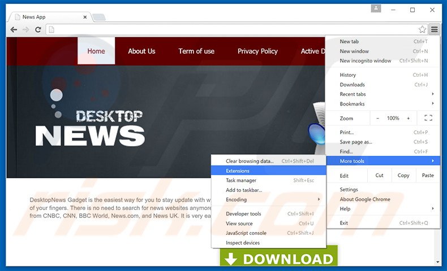Viewport: 447px width, 271px height.
Task: Select Inspect devices in the submenu
Action: [x=269, y=243]
